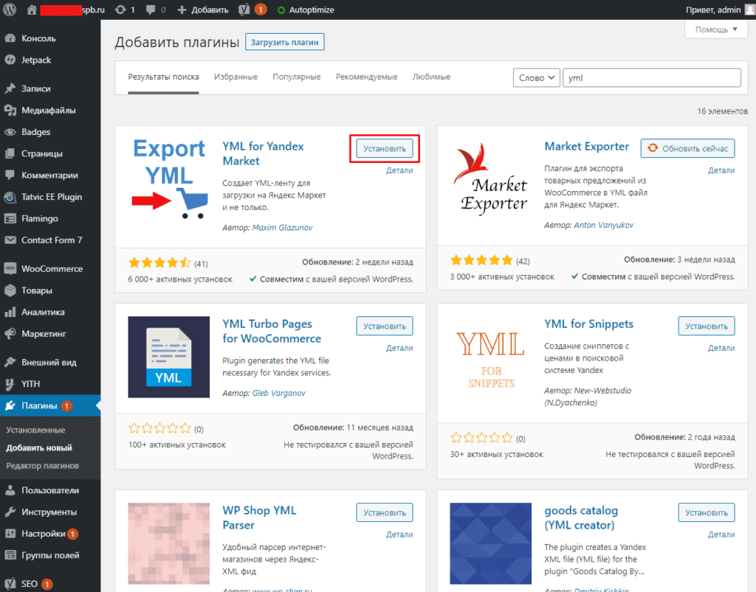Open the Страницы pages icon
Viewport: 756px width, 592px height.
(10, 153)
